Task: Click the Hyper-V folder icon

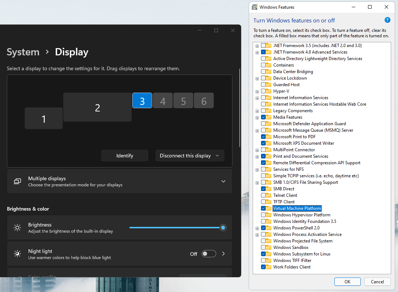Action: click(269, 91)
